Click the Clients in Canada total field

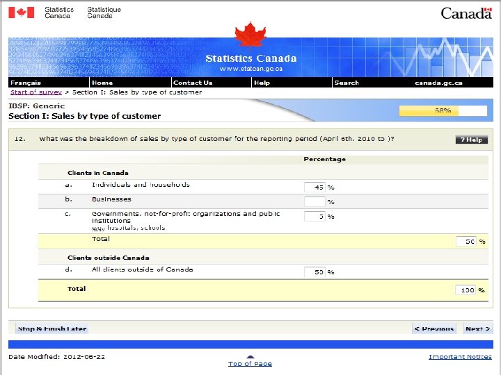[466, 242]
